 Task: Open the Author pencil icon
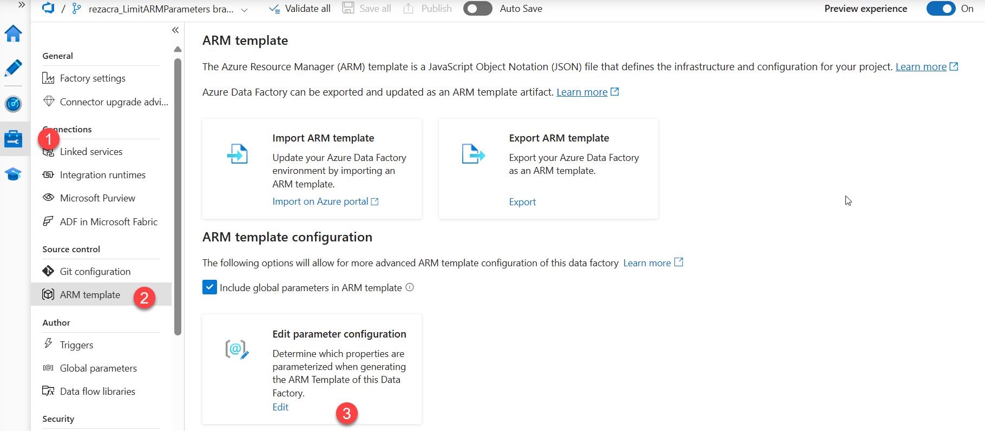13,68
